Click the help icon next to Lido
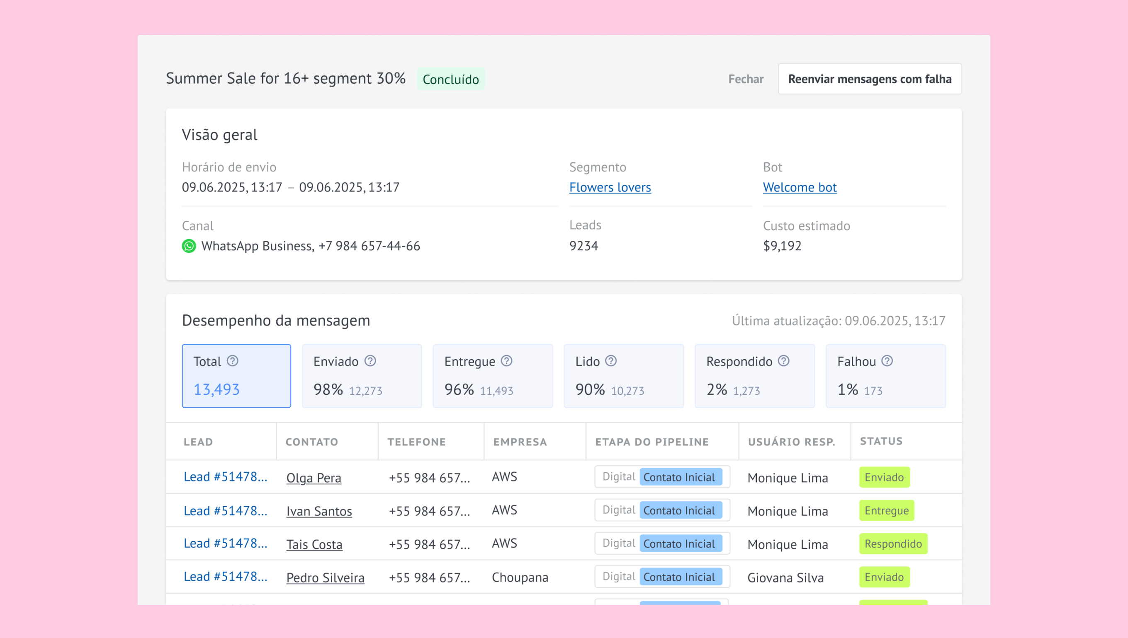This screenshot has width=1128, height=638. point(611,360)
